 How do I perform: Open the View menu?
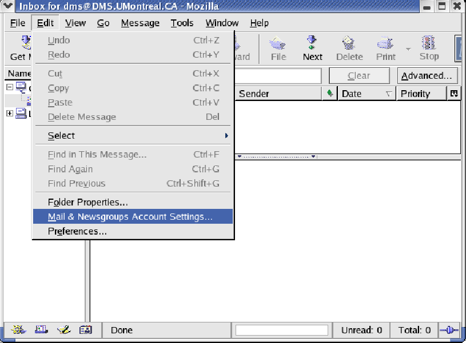(75, 23)
